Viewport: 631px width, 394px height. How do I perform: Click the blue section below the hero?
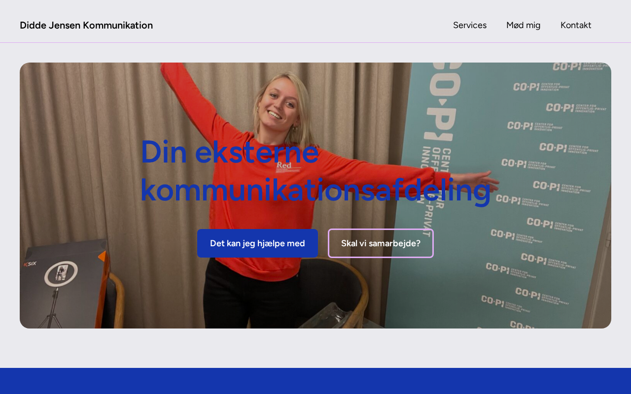[x=315, y=381]
